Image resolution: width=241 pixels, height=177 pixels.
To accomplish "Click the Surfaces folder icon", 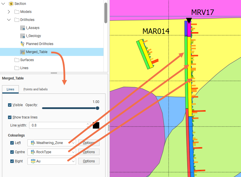I will point(17,60).
